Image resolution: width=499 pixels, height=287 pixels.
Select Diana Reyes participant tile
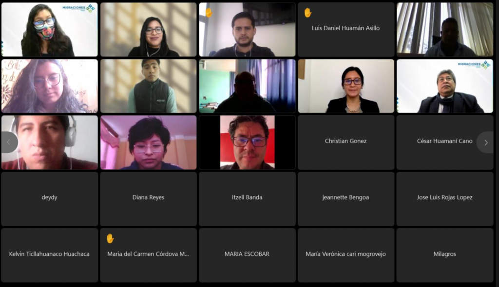click(148, 198)
